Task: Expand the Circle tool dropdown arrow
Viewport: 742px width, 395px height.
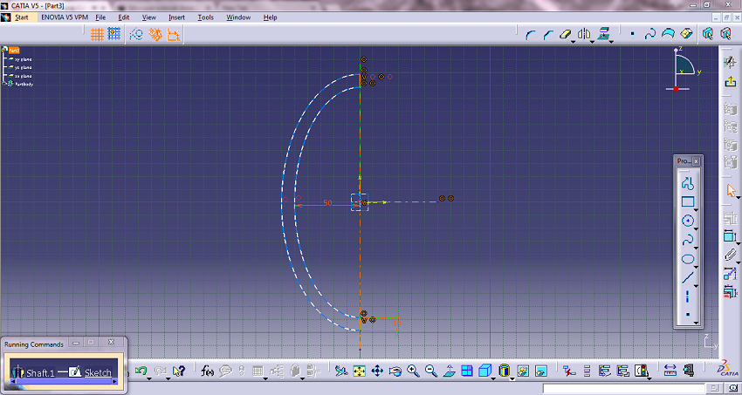Action: tap(696, 228)
